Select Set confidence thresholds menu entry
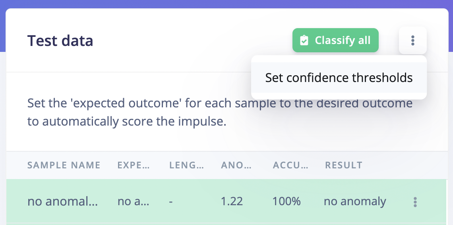Viewport: 453px width, 225px height. coord(339,78)
